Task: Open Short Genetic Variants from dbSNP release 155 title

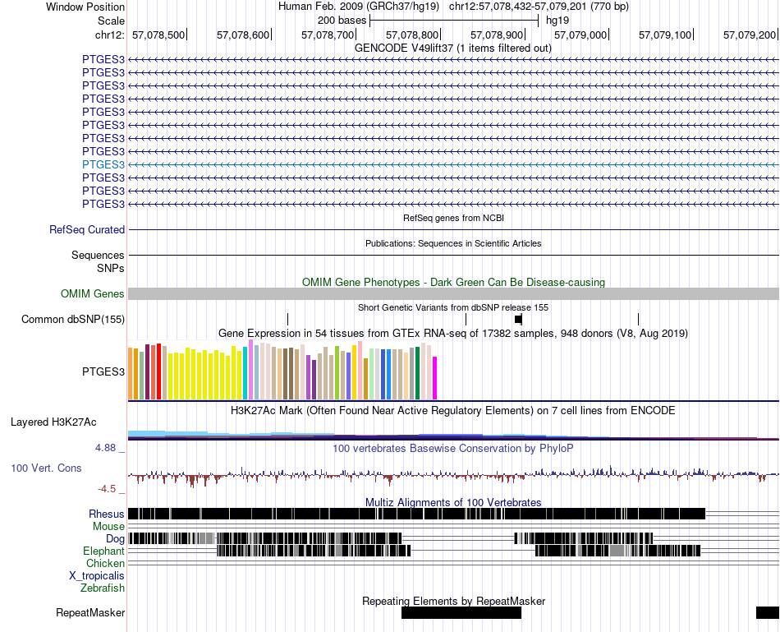Action: 453,308
